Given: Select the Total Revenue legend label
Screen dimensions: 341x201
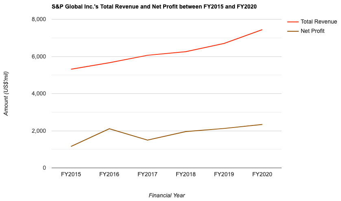Looking at the screenshot, I should (x=319, y=22).
